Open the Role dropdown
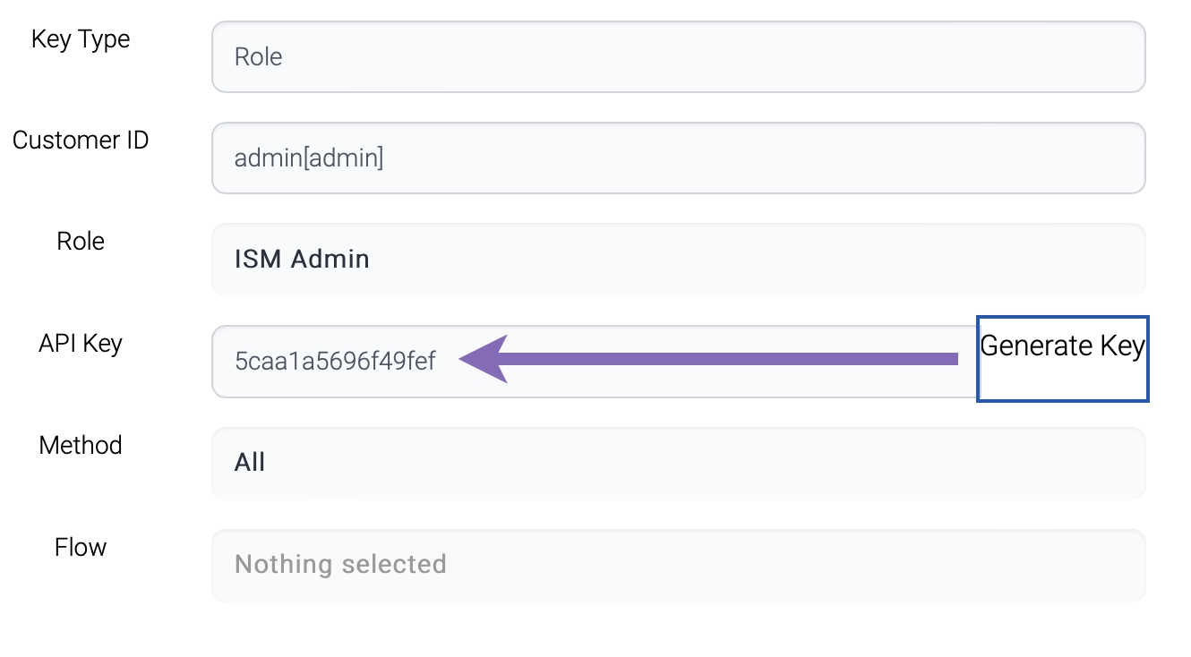The height and width of the screenshot is (657, 1191). [x=678, y=260]
